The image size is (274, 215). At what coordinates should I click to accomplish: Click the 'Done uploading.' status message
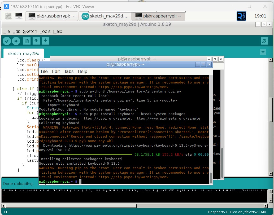18,184
